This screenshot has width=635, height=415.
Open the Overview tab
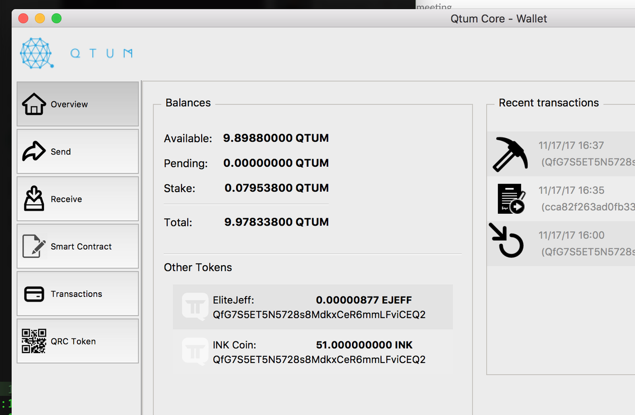[78, 104]
